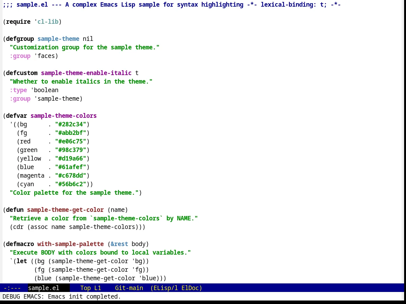This screenshot has height=304, width=406.
Task: Click the cl-lib symbol
Action: pos(48,22)
